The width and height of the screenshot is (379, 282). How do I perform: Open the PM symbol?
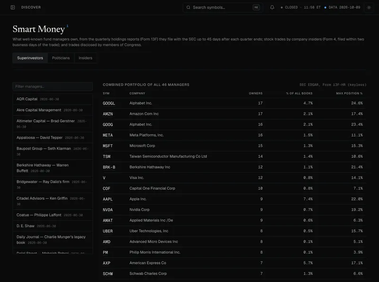tap(105, 253)
